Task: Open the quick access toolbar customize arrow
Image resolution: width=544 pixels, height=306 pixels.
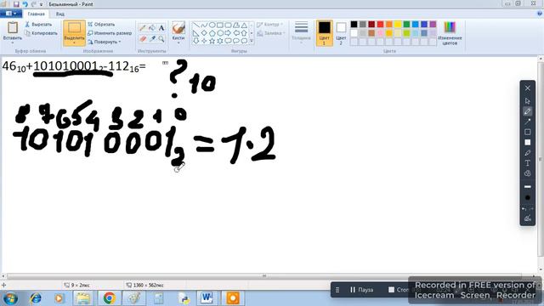Action: (42, 4)
